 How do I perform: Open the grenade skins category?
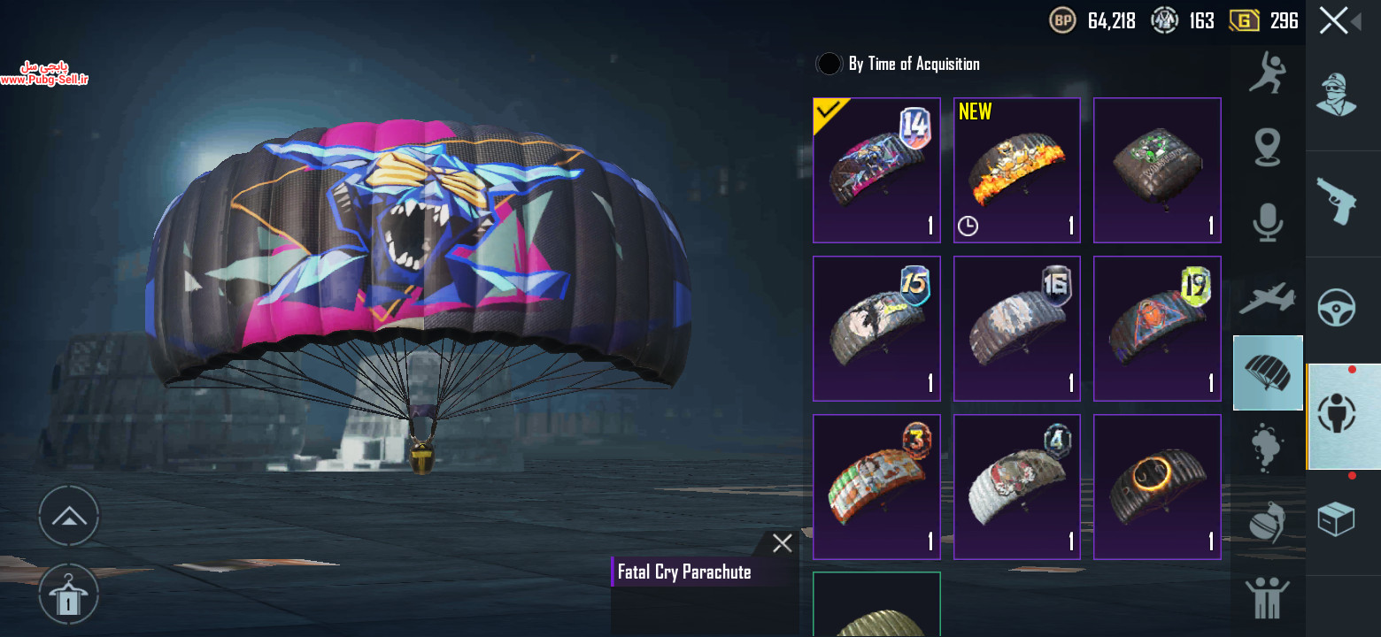coord(1268,522)
